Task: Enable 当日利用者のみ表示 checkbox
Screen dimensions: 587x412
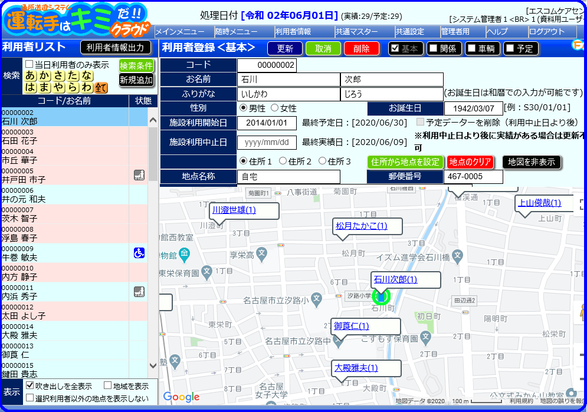Action: [x=29, y=64]
